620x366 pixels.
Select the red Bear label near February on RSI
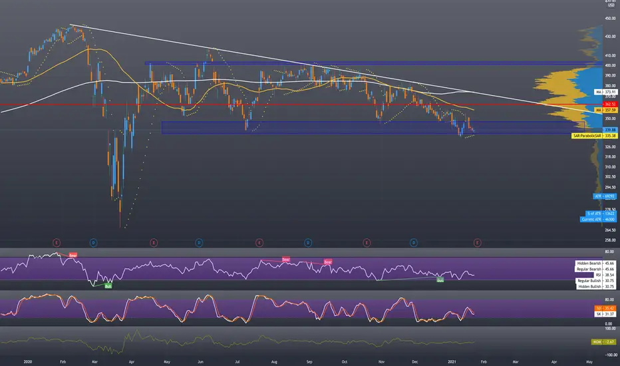coord(73,256)
